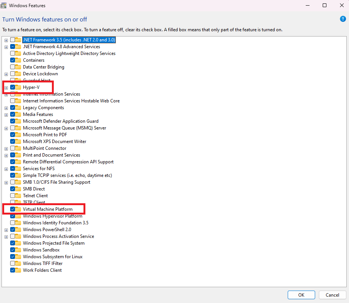The width and height of the screenshot is (349, 303).
Task: Minimize the Windows Features window
Action: coord(308,5)
